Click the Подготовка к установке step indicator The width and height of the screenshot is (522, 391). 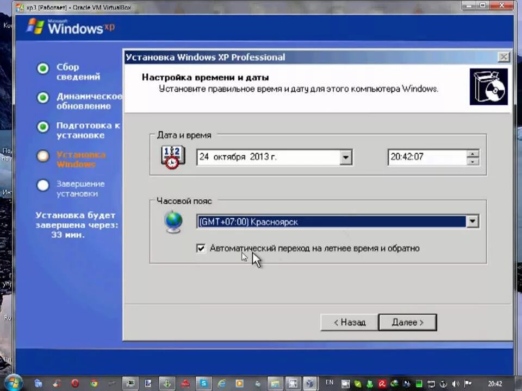(x=43, y=127)
